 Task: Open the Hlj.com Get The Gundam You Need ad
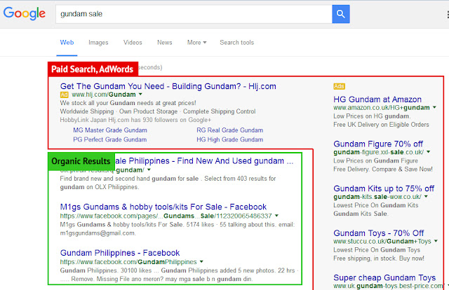(x=168, y=86)
